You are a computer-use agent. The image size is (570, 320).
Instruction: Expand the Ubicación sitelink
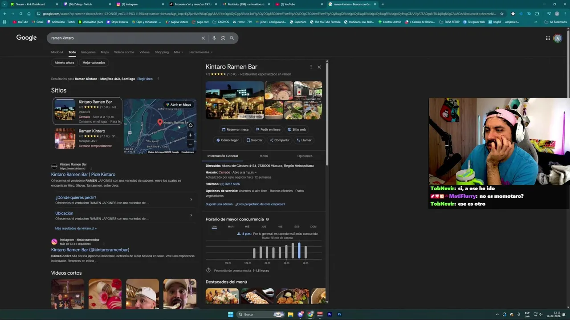124,216
